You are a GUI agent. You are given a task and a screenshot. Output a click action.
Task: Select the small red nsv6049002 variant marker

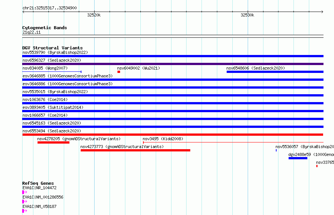pyautogui.click(x=119, y=72)
